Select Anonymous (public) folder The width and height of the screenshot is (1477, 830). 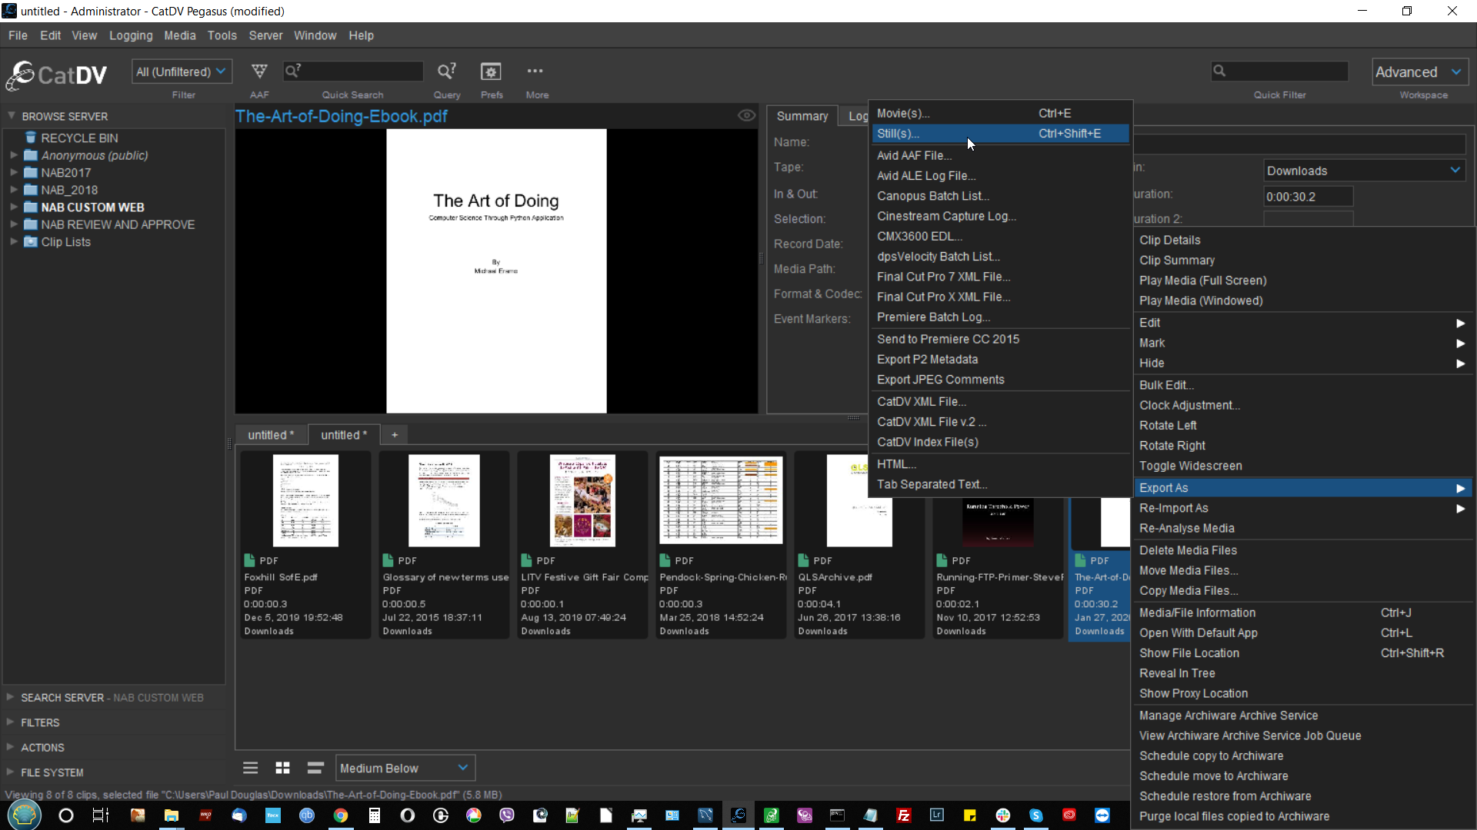point(86,155)
